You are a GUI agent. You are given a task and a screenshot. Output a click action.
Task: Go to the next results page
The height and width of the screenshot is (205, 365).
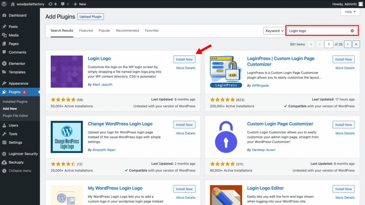[x=348, y=44]
